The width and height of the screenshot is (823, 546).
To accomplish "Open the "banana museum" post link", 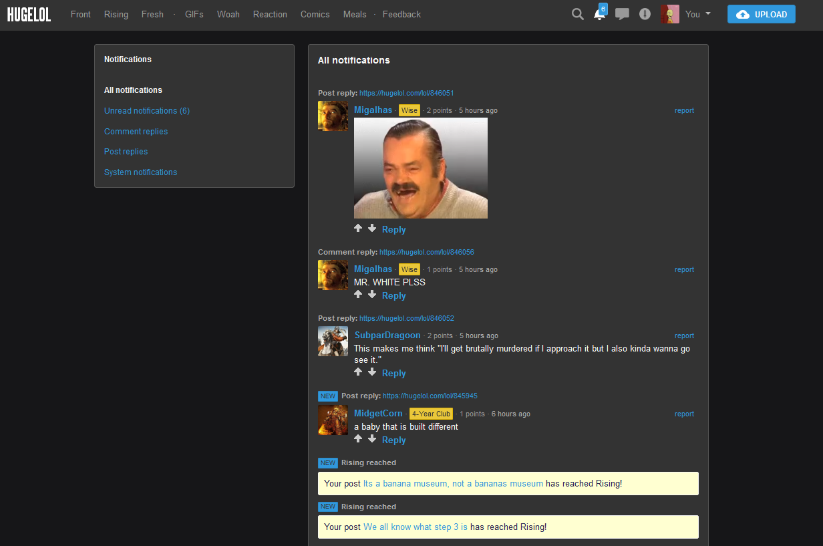I will (453, 483).
